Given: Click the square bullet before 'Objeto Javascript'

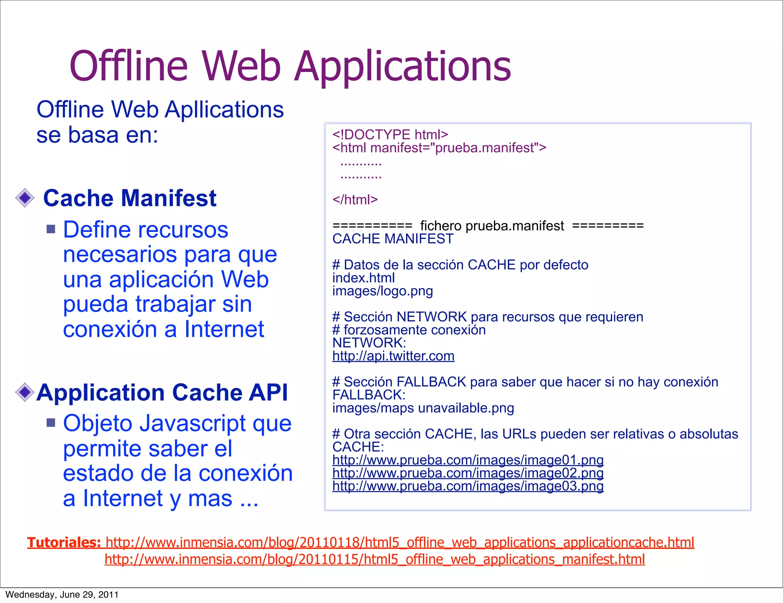Looking at the screenshot, I should coord(51,422).
